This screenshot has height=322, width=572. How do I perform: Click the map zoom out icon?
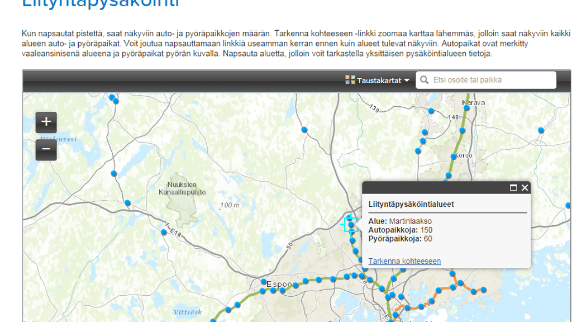tap(45, 149)
